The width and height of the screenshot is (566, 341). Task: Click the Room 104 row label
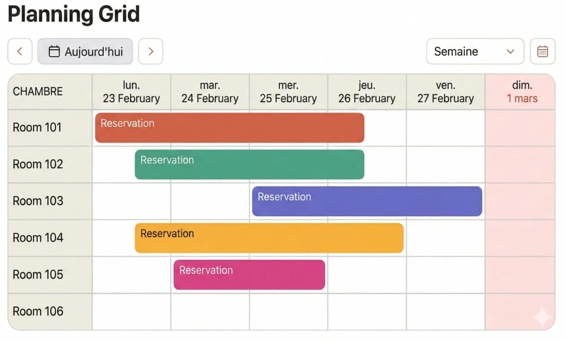38,237
